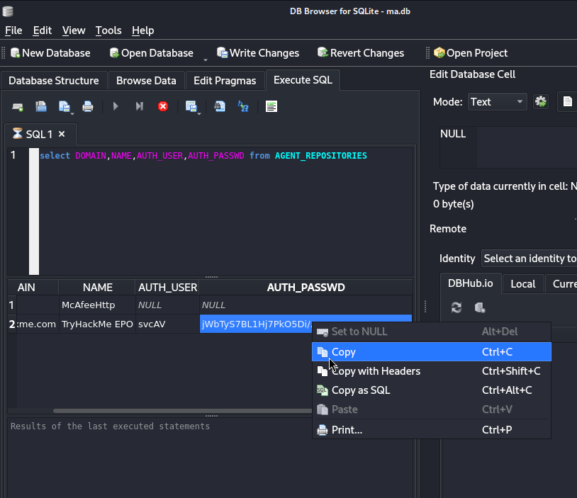Select the NULL cell under AUTH_USER
Viewport: 577px width, 498px height.
click(167, 305)
